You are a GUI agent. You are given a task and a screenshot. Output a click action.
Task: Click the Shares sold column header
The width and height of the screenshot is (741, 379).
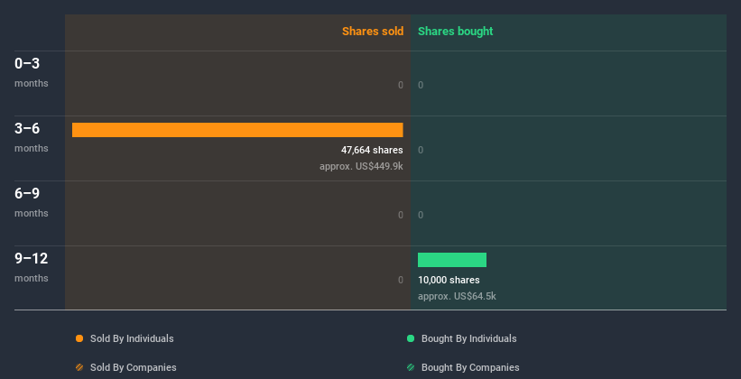coord(373,32)
